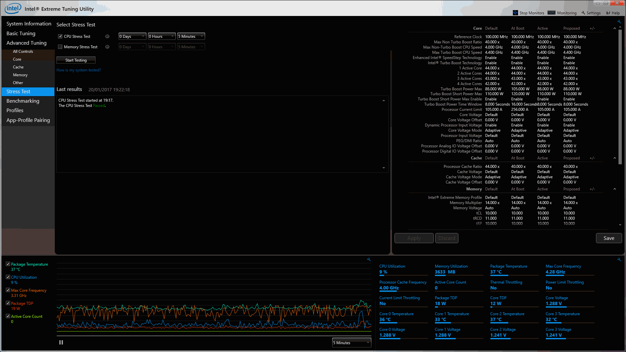Click the Package Temperature monitor bar

click(514, 275)
